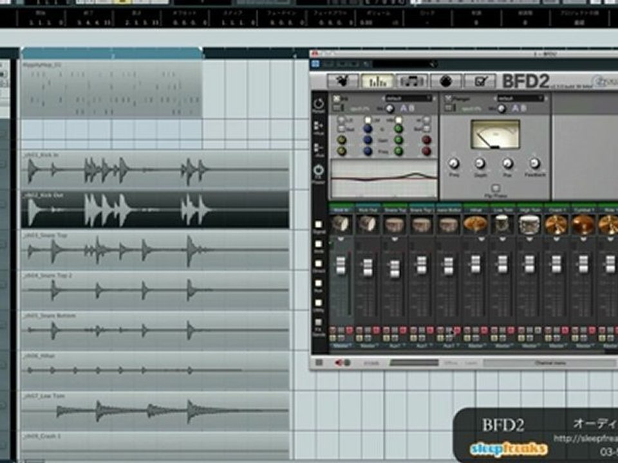Click the Flanger Freq knob

point(454,163)
